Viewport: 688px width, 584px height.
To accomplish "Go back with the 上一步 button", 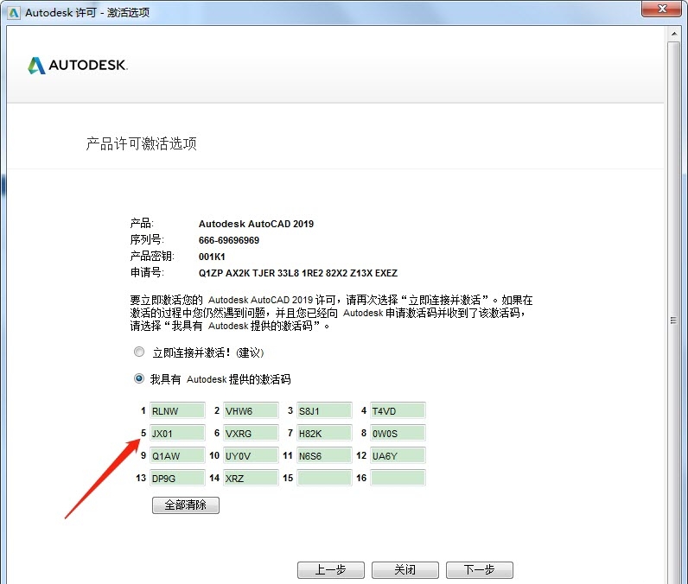I will 331,570.
